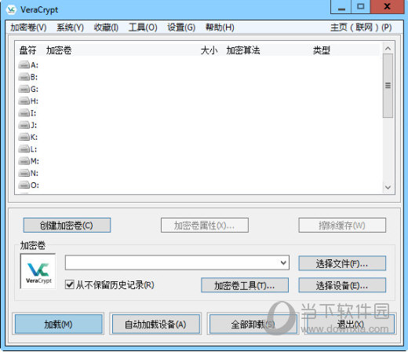Open the 收藏(I) menu

[106, 27]
